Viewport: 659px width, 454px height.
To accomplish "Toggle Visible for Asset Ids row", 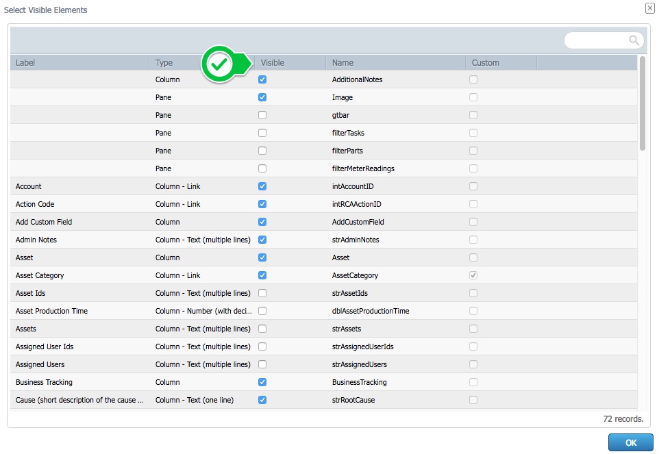I will (262, 293).
